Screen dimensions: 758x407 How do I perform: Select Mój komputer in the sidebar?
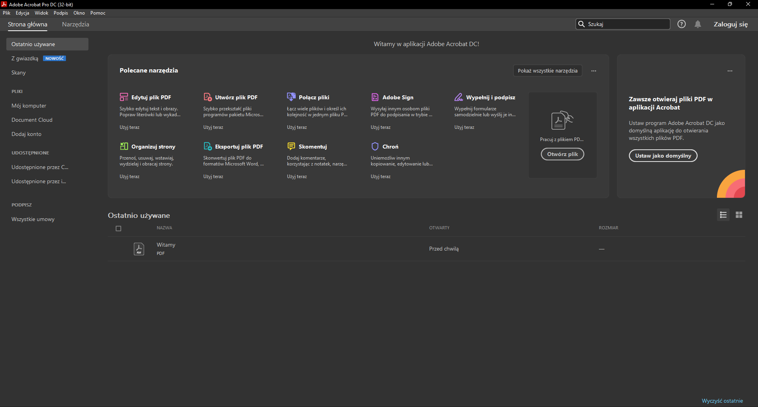coord(29,106)
